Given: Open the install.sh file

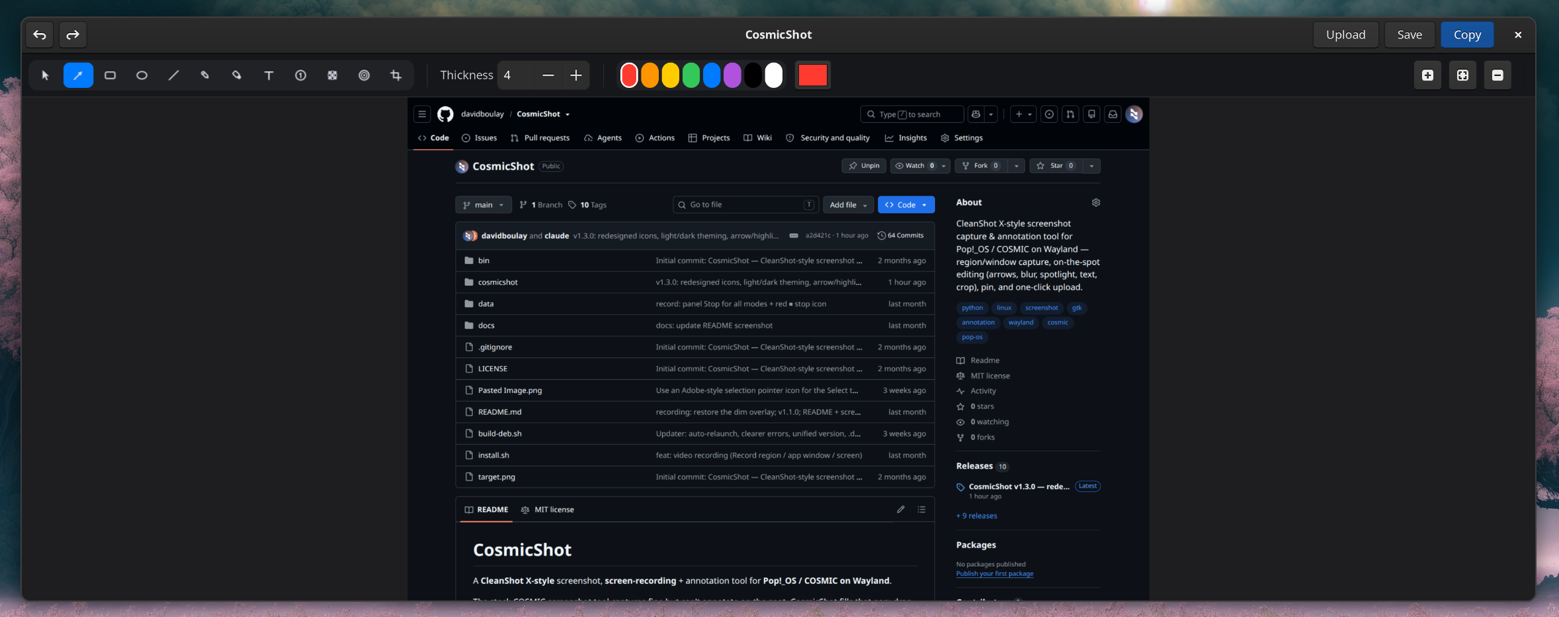Looking at the screenshot, I should point(493,455).
